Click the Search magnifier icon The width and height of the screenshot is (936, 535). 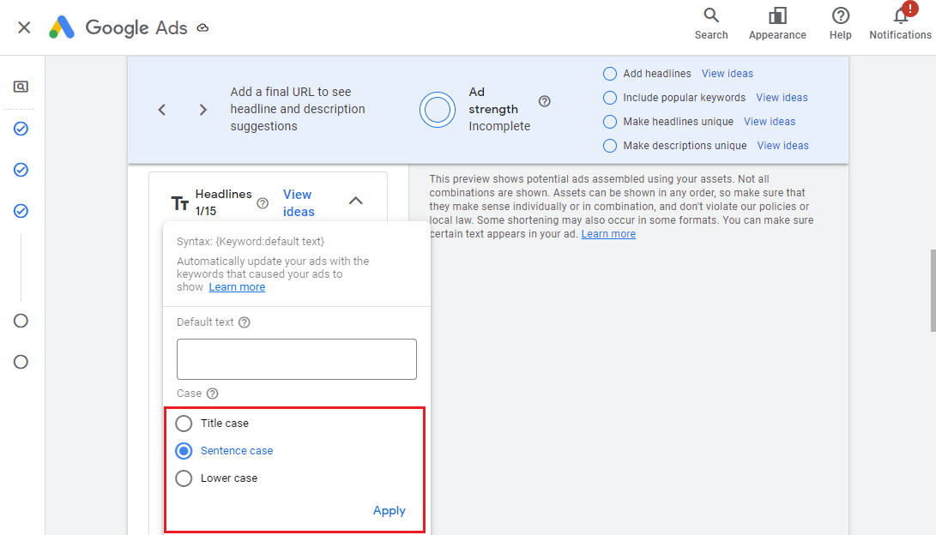(x=710, y=16)
